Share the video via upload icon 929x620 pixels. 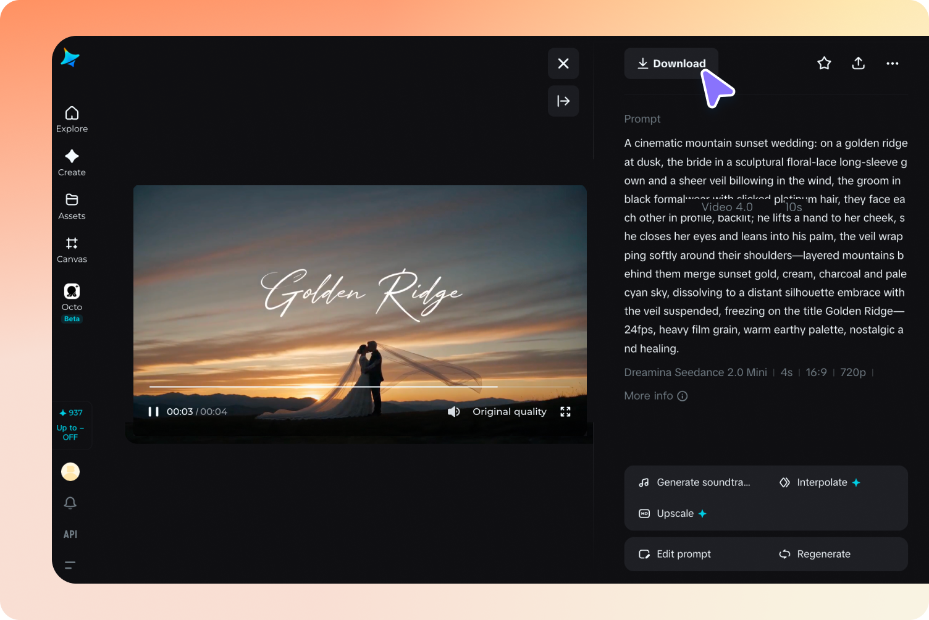(x=859, y=63)
